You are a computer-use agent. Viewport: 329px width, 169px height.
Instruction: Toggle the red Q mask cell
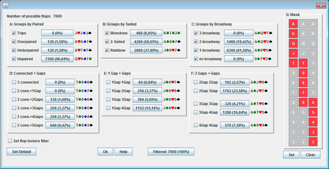tap(293, 43)
